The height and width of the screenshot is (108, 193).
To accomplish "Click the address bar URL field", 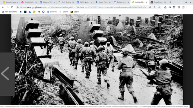I will (84, 7).
